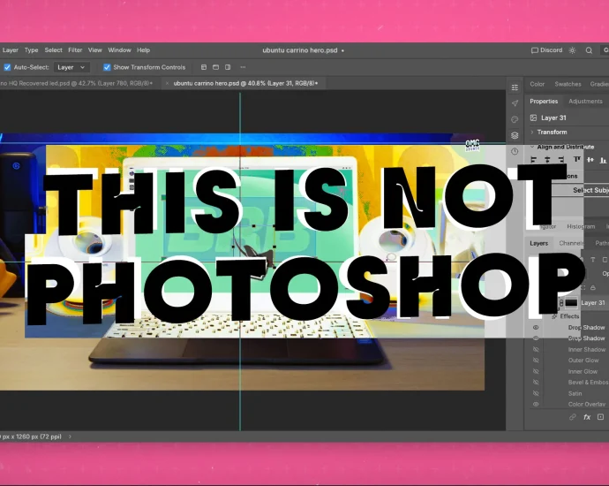Open the Filter menu

click(75, 50)
